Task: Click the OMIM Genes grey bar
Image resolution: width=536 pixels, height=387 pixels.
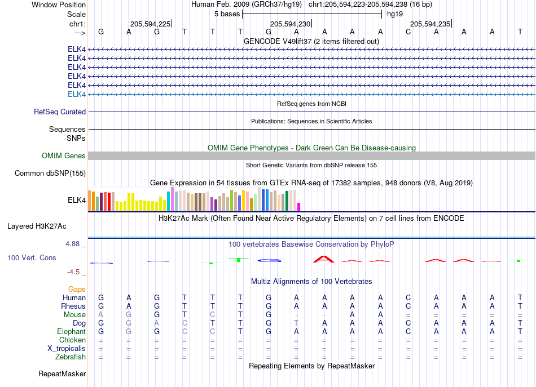Action: (x=311, y=155)
